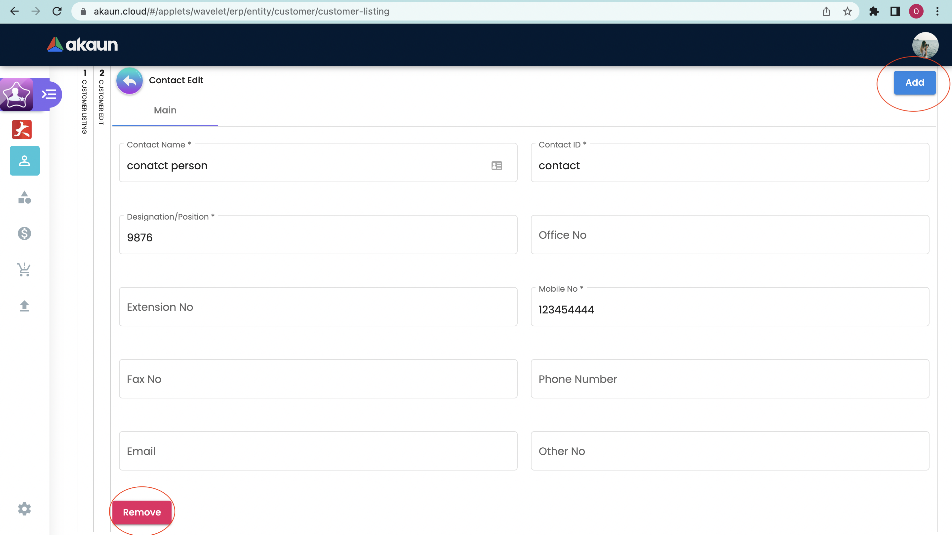Image resolution: width=952 pixels, height=535 pixels.
Task: Bookmark page with the star icon
Action: coord(848,12)
